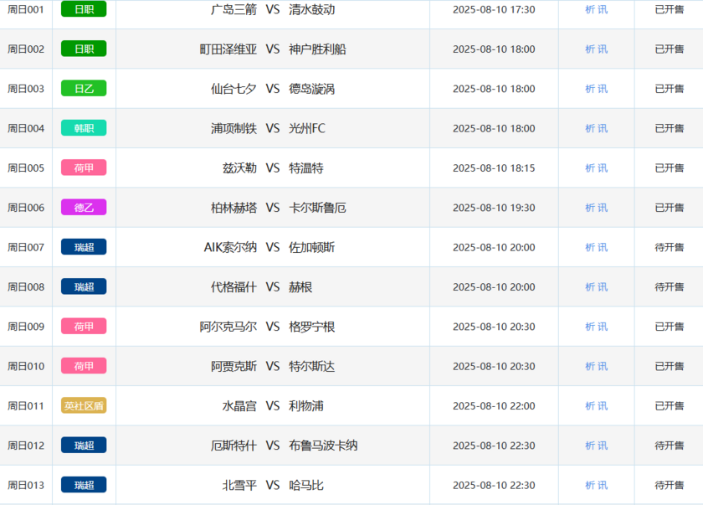Open the 阿贾克斯 team name
This screenshot has height=505, width=703.
tap(233, 366)
